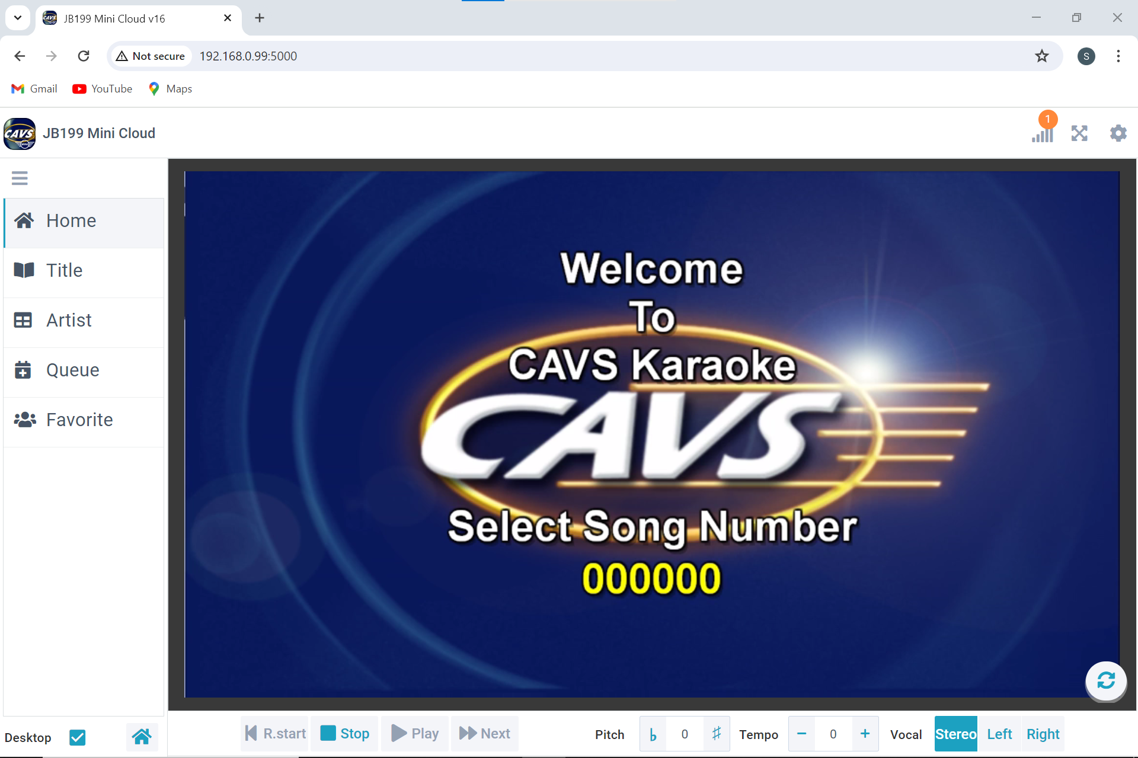The image size is (1138, 758).
Task: Click the Pitch value field
Action: coord(685,734)
